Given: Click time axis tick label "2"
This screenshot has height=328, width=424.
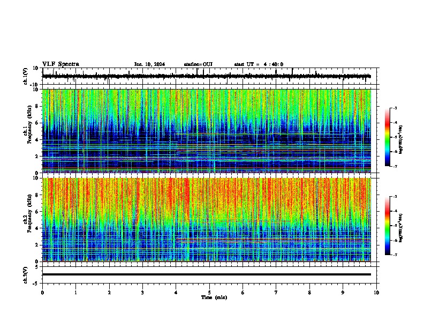Looking at the screenshot, I should click(x=109, y=293).
